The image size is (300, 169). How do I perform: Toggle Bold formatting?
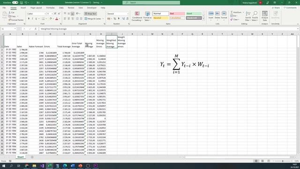pos(29,19)
